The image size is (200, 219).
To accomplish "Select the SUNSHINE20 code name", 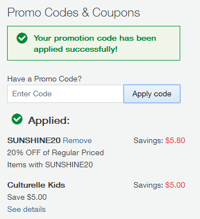I will coord(34,140).
